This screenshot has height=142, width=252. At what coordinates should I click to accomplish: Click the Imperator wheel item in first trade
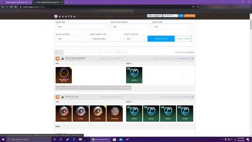pyautogui.click(x=64, y=75)
